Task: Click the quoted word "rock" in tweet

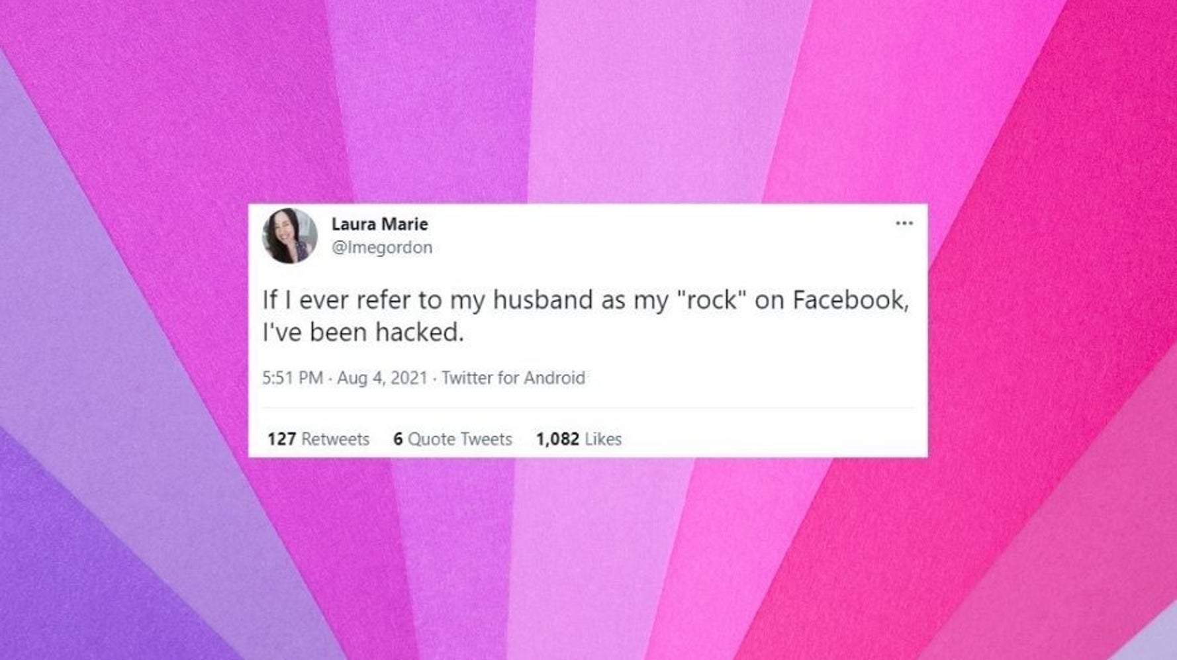Action: click(x=712, y=300)
